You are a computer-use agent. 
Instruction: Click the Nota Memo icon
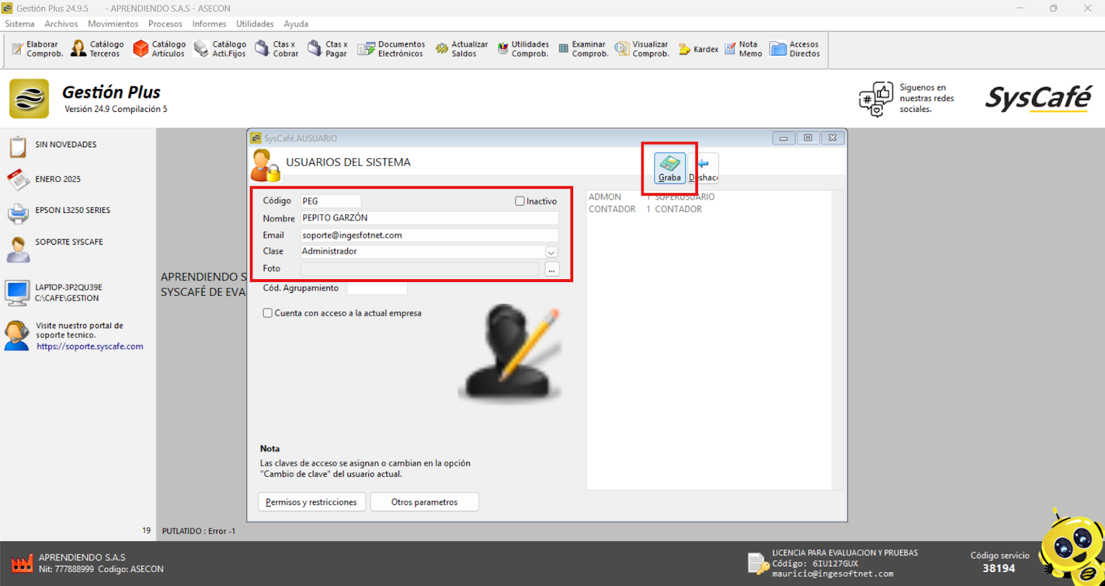click(x=730, y=49)
